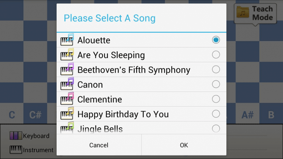Click the Beethoven's Fifth Symphony song title
283x159 pixels.
coord(134,70)
